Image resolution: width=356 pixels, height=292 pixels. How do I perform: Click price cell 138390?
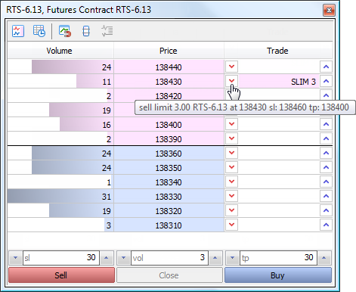click(169, 139)
